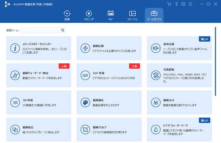
Task: Click the 人気 badge on watermark remover card
Action: coord(64,66)
